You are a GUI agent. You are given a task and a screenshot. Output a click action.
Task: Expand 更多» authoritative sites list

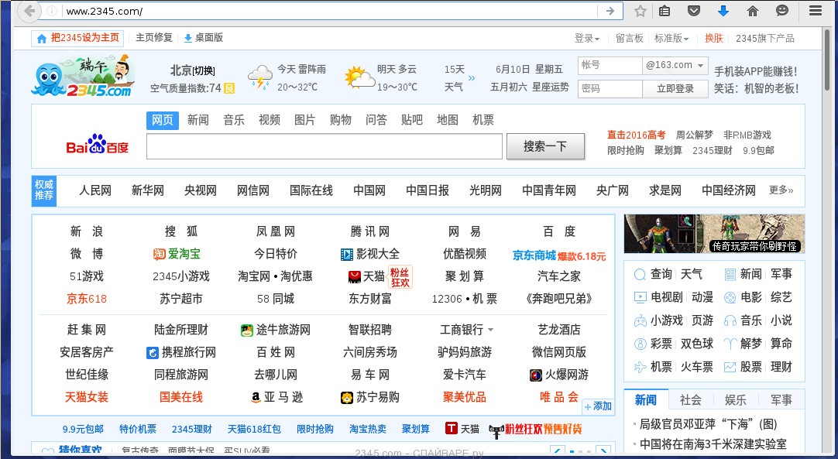pos(781,190)
